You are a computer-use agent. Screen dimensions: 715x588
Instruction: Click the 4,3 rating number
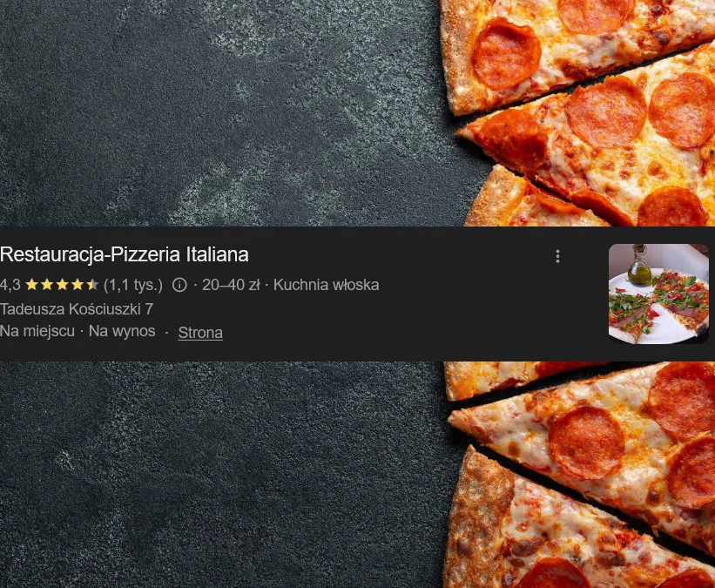[10, 285]
